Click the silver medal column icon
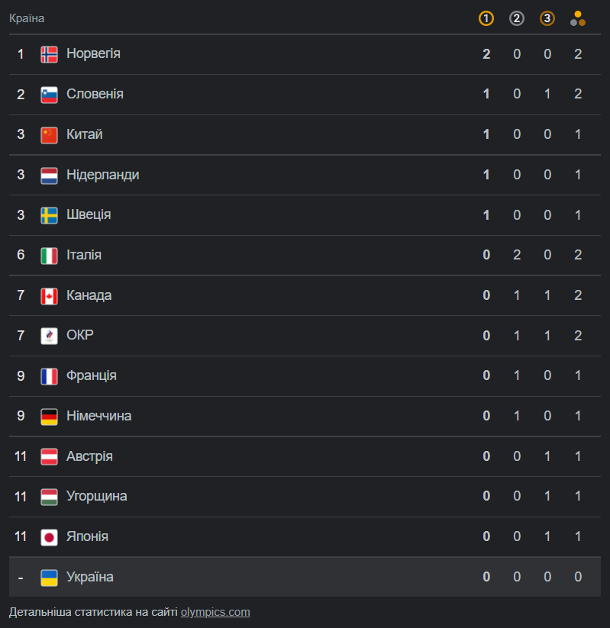Viewport: 610px width, 628px height. coord(517,18)
